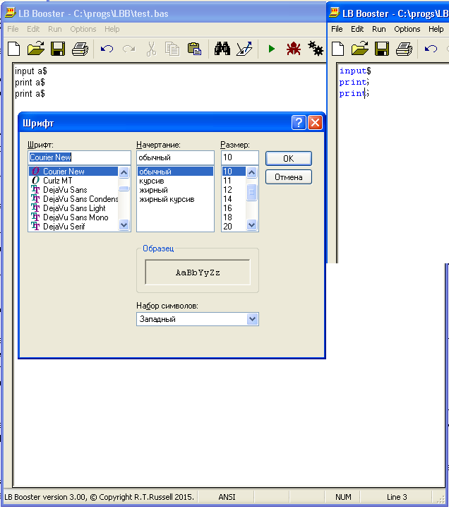449x509 pixels.
Task: Click New file icon in right window
Action: (x=338, y=49)
